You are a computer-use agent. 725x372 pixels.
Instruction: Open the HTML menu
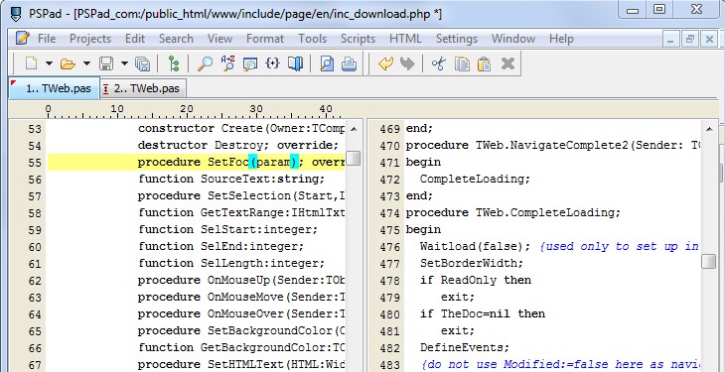pos(405,39)
